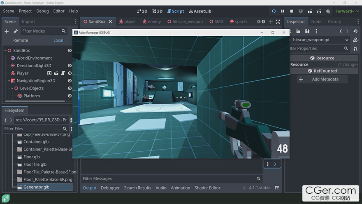
Task: Stop the running project
Action: tap(292, 11)
